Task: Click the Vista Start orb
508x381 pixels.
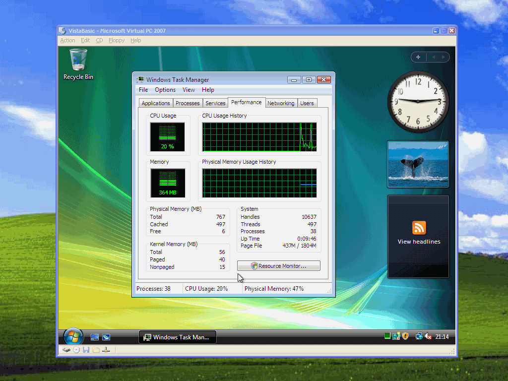Action: 73,337
